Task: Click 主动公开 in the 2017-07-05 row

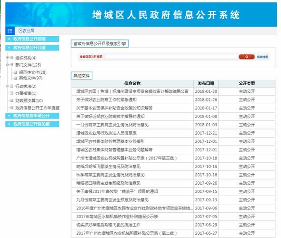Action: tap(247, 217)
